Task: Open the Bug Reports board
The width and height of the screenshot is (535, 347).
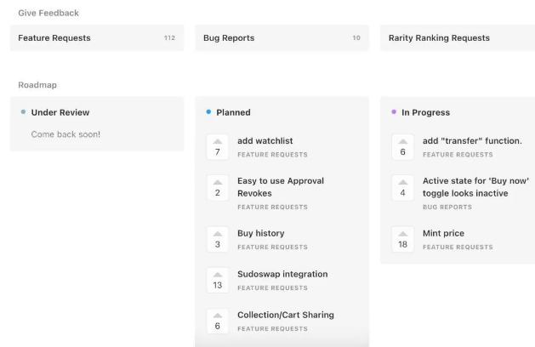Action: tap(282, 38)
